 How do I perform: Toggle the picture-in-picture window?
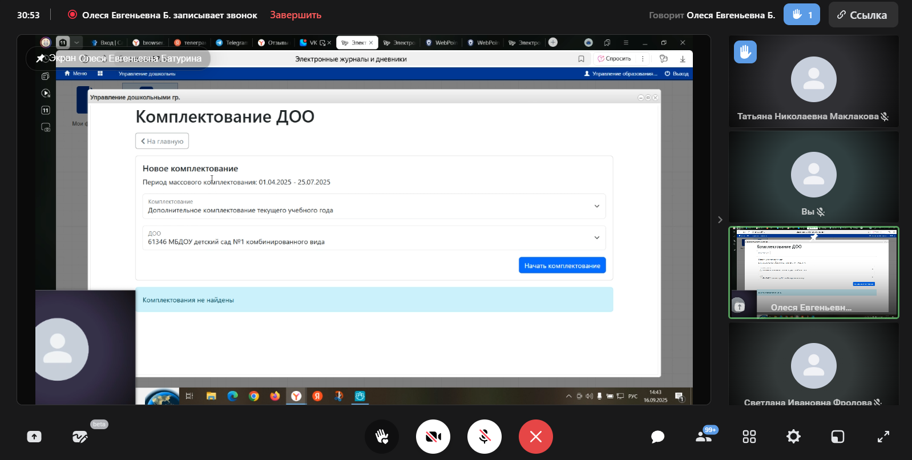coord(837,437)
